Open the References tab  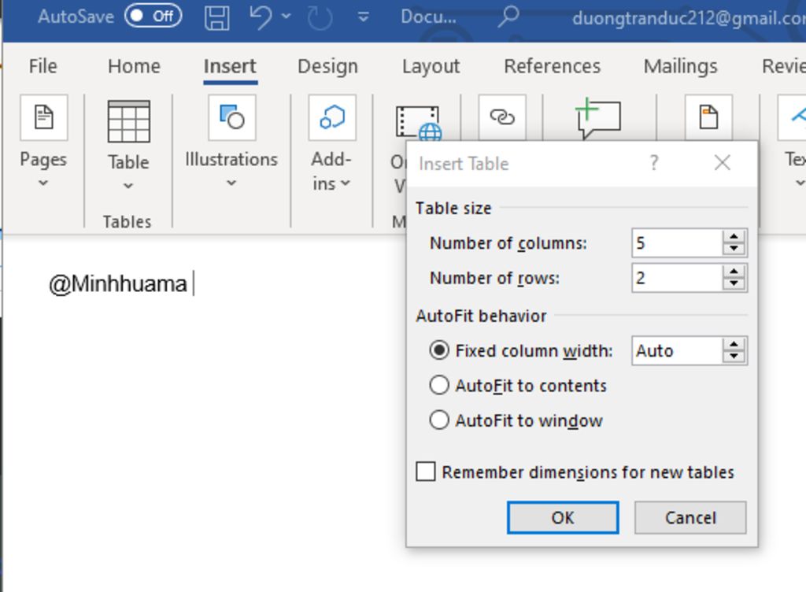(552, 67)
